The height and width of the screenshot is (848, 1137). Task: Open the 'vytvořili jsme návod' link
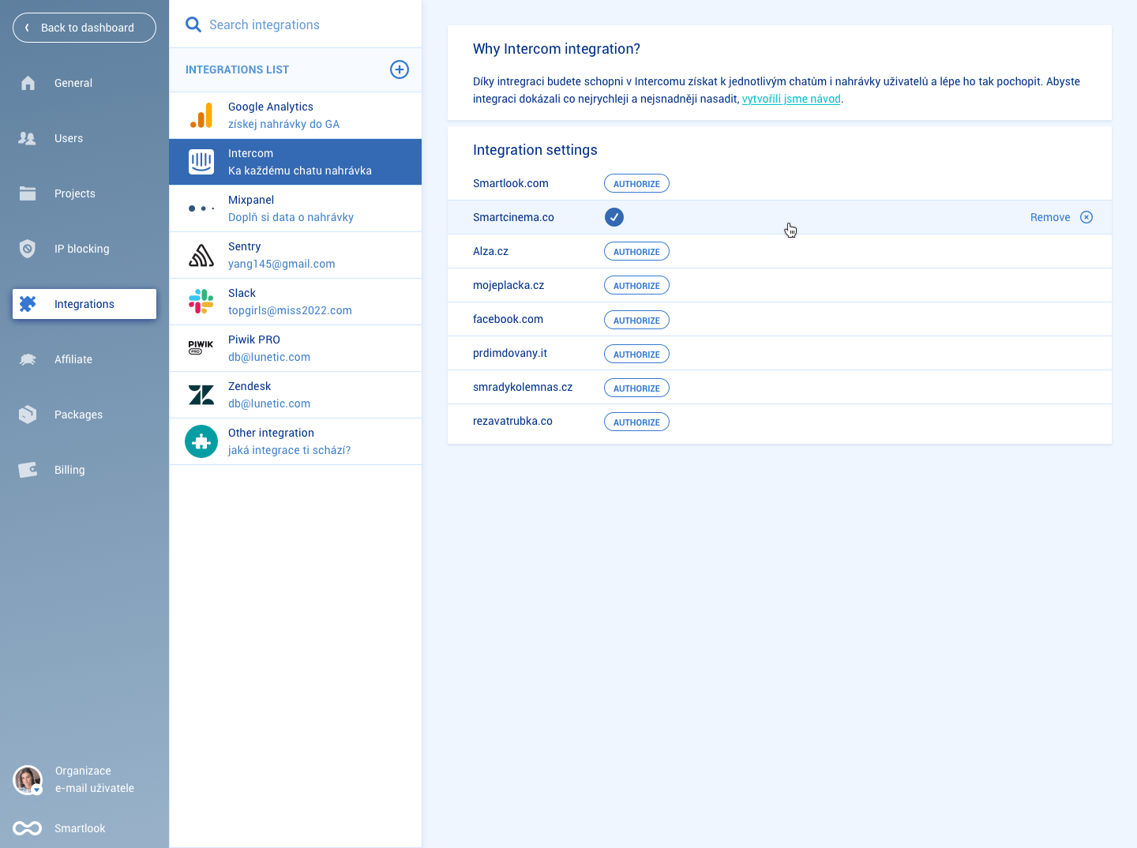[x=791, y=99]
